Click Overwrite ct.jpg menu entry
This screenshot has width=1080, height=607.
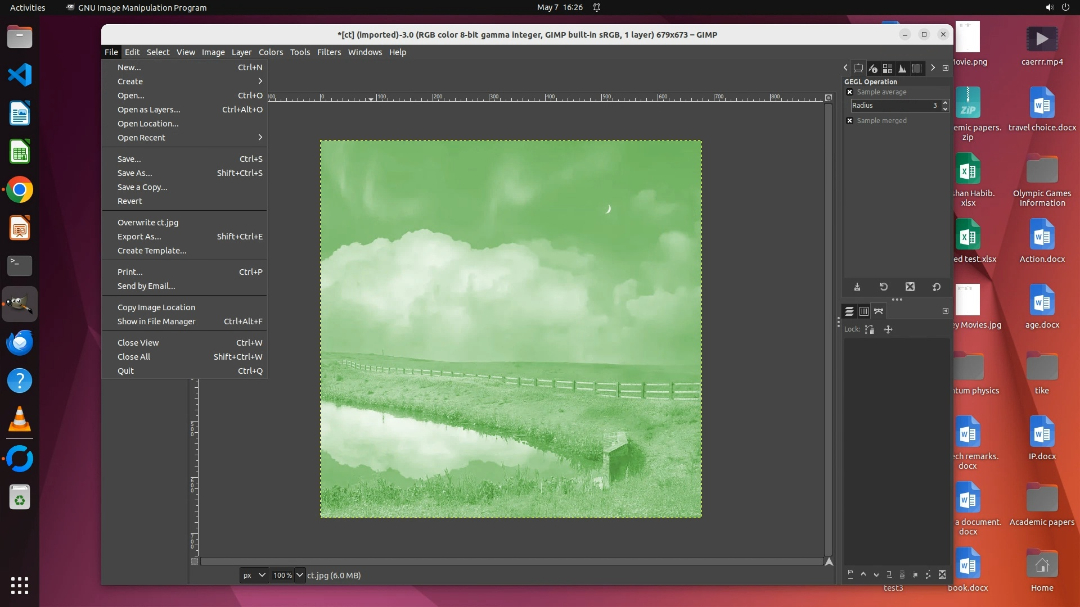click(x=147, y=223)
